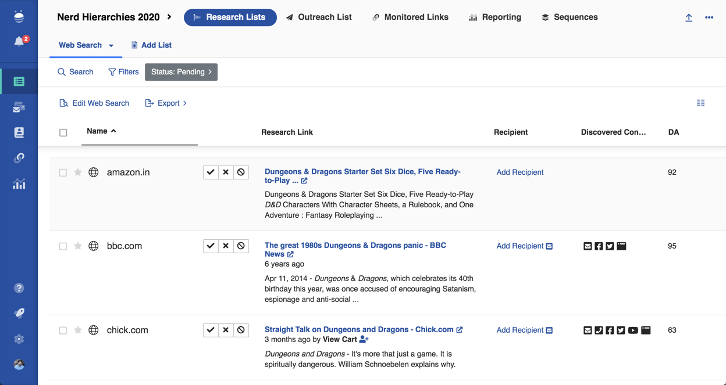Select the chick.com row checkbox

(x=63, y=330)
